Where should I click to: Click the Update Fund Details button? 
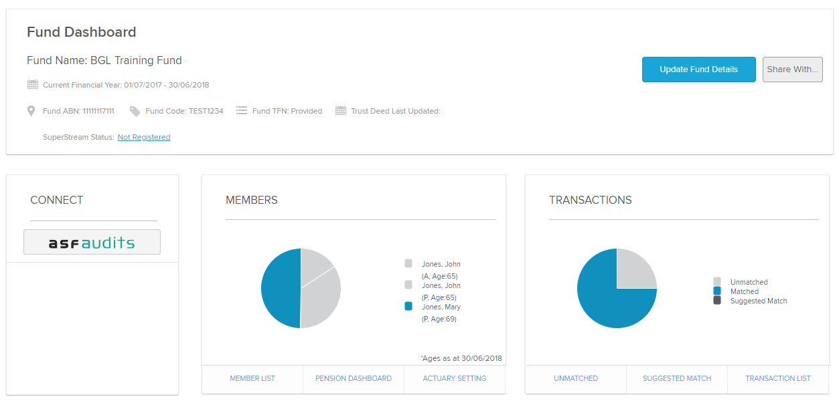click(698, 70)
